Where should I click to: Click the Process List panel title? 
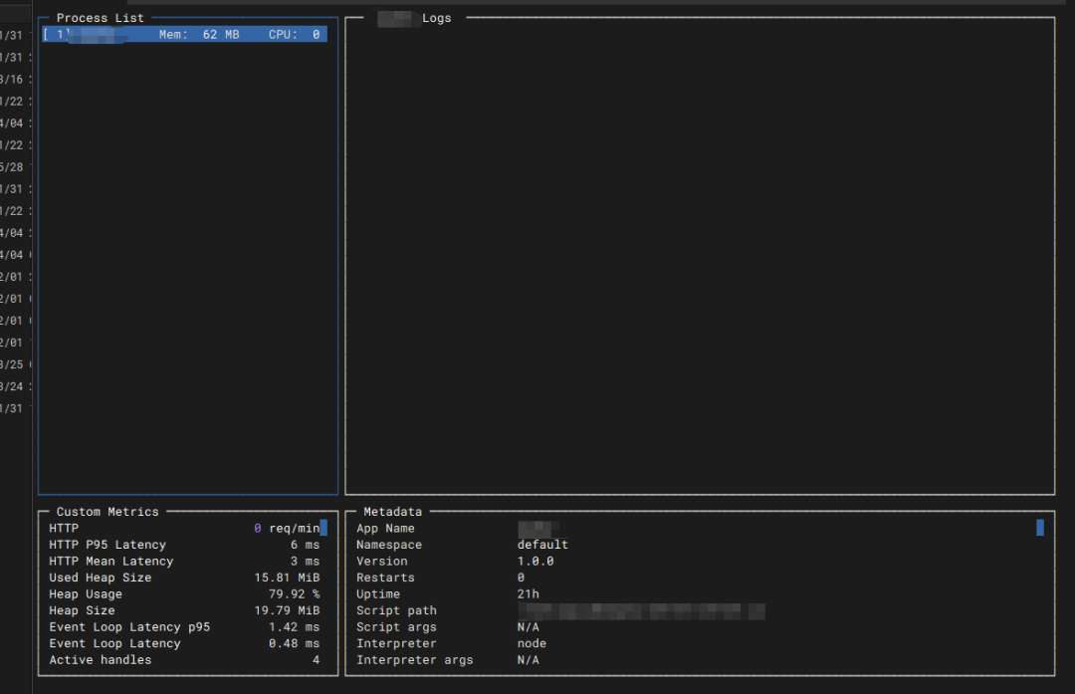[x=101, y=18]
